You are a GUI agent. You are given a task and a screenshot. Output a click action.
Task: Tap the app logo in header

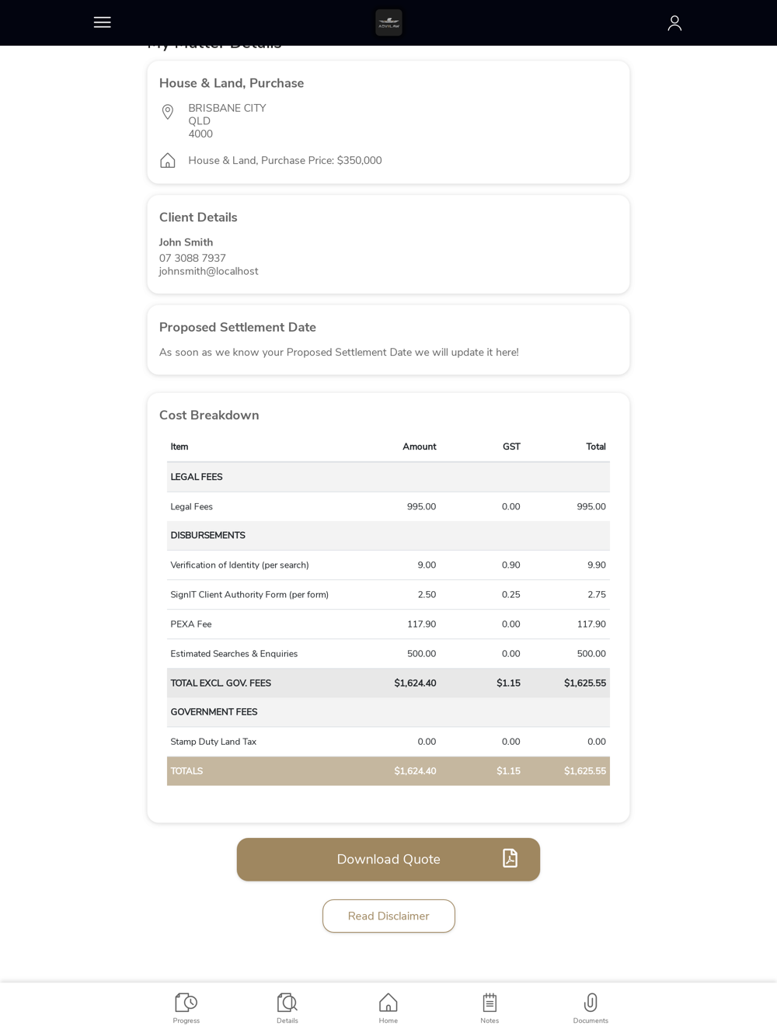[x=388, y=23]
